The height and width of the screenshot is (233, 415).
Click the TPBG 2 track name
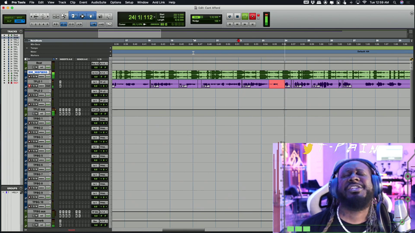38,128
